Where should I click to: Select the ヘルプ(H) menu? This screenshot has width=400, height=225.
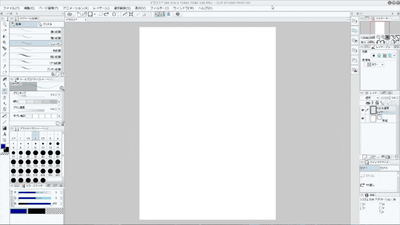click(x=206, y=8)
